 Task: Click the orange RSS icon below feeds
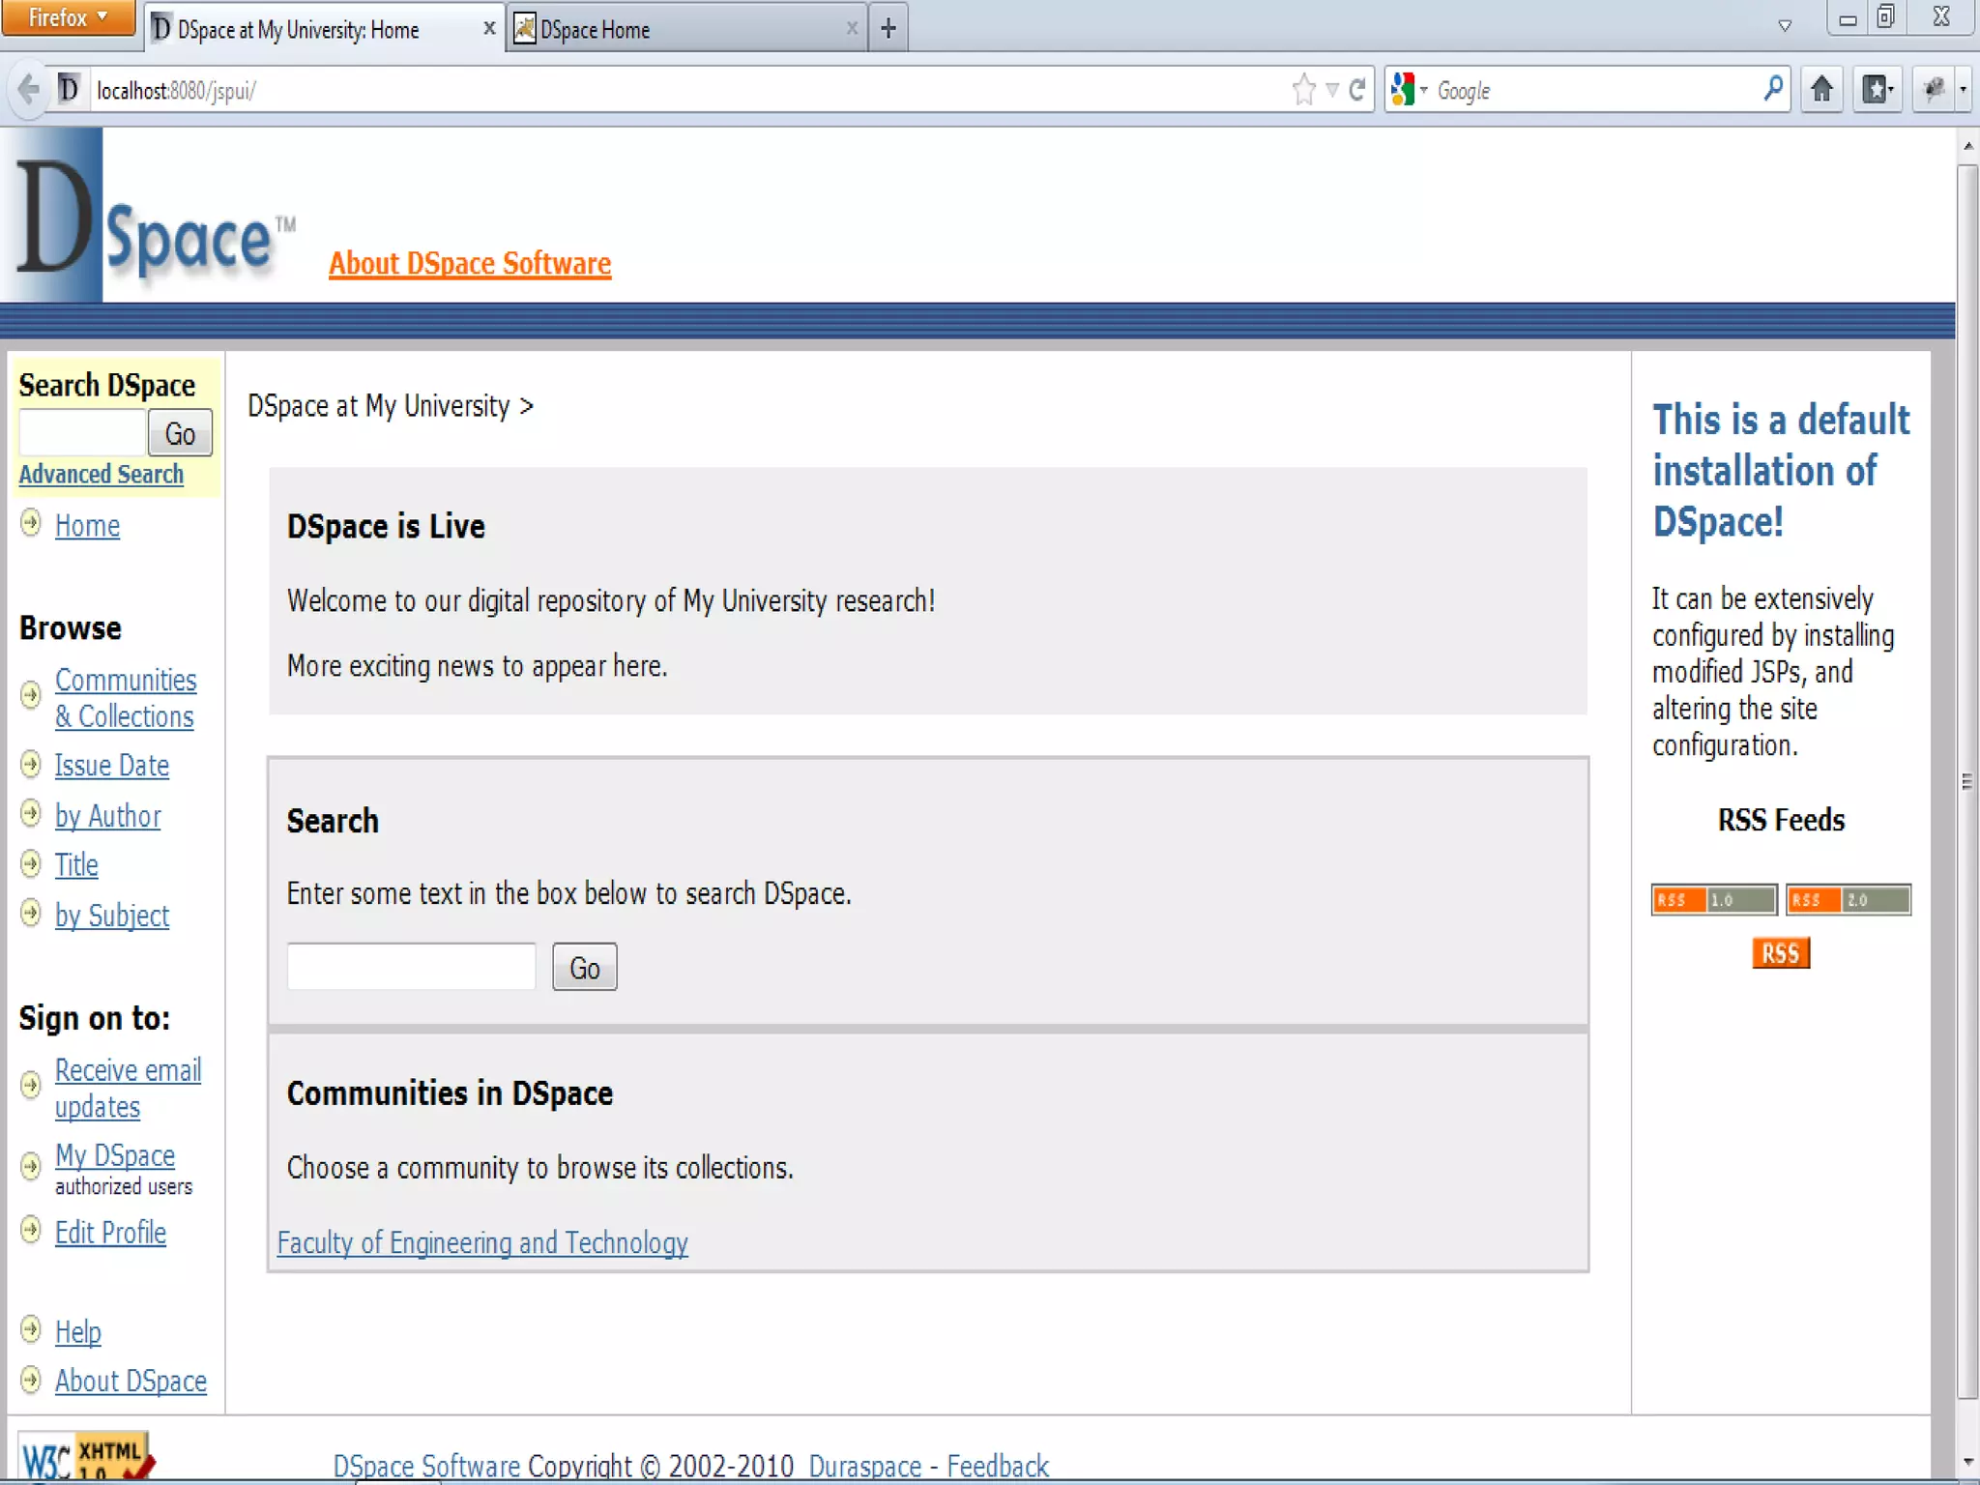pyautogui.click(x=1780, y=953)
